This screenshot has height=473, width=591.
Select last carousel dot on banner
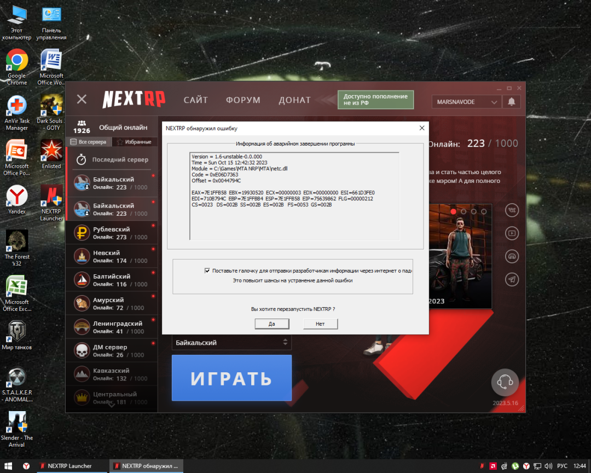click(x=484, y=211)
